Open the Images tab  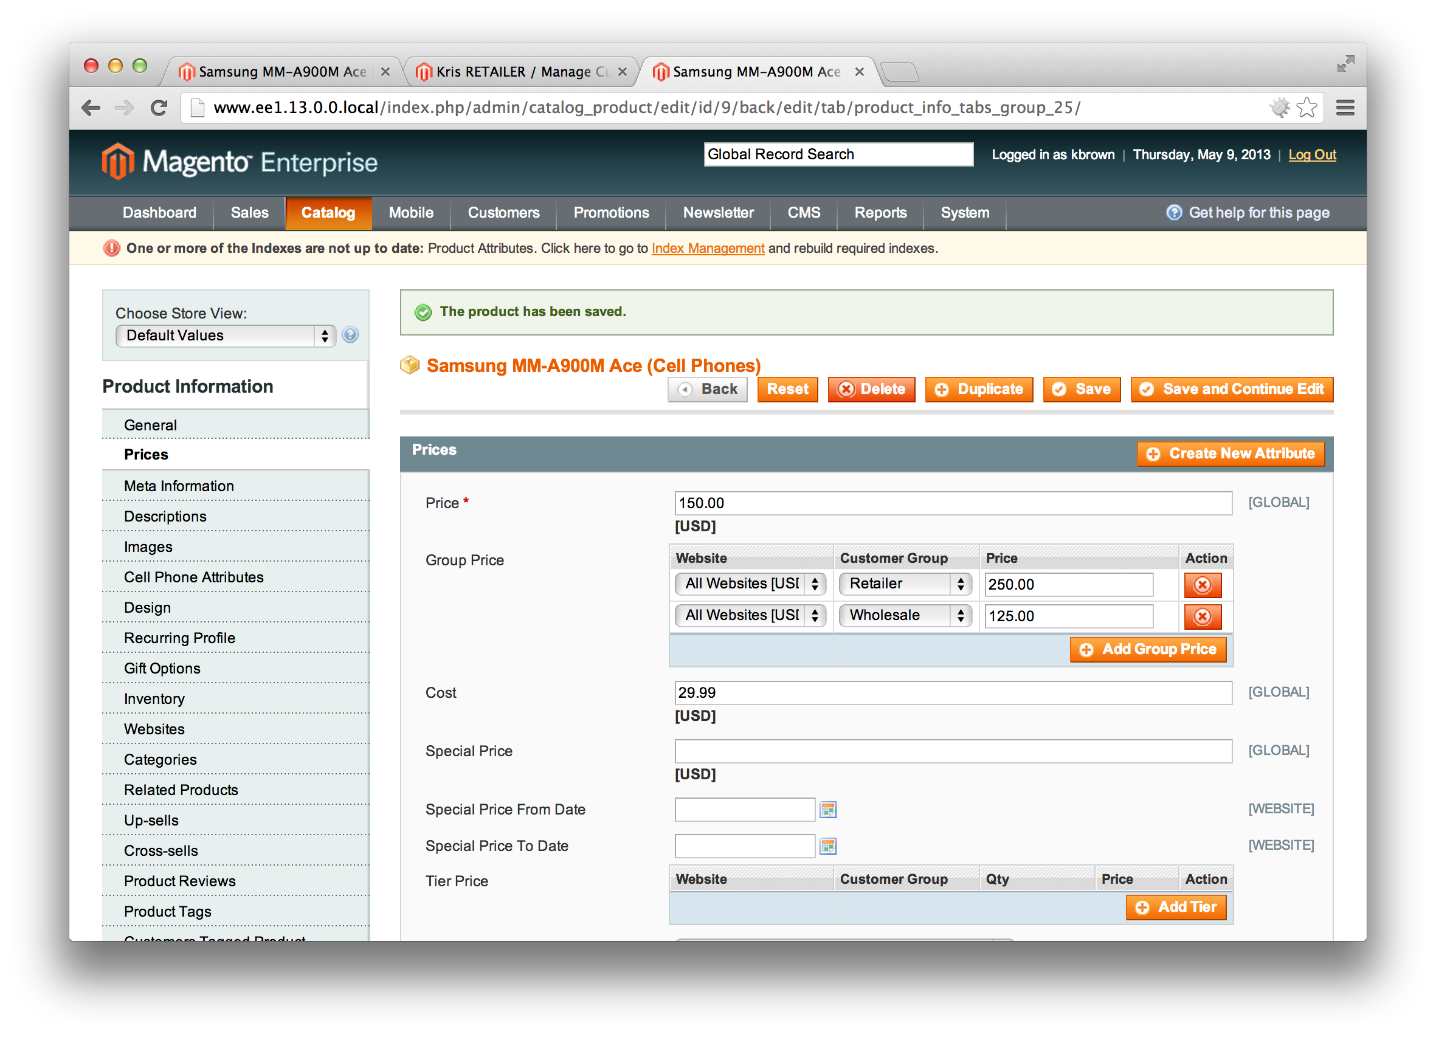[235, 546]
